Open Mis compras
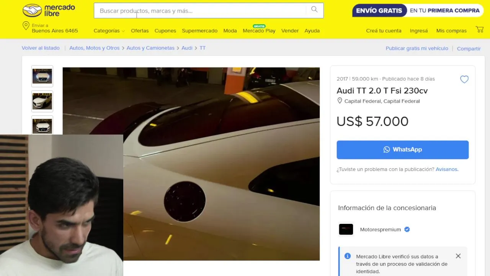490x276 pixels. point(451,31)
